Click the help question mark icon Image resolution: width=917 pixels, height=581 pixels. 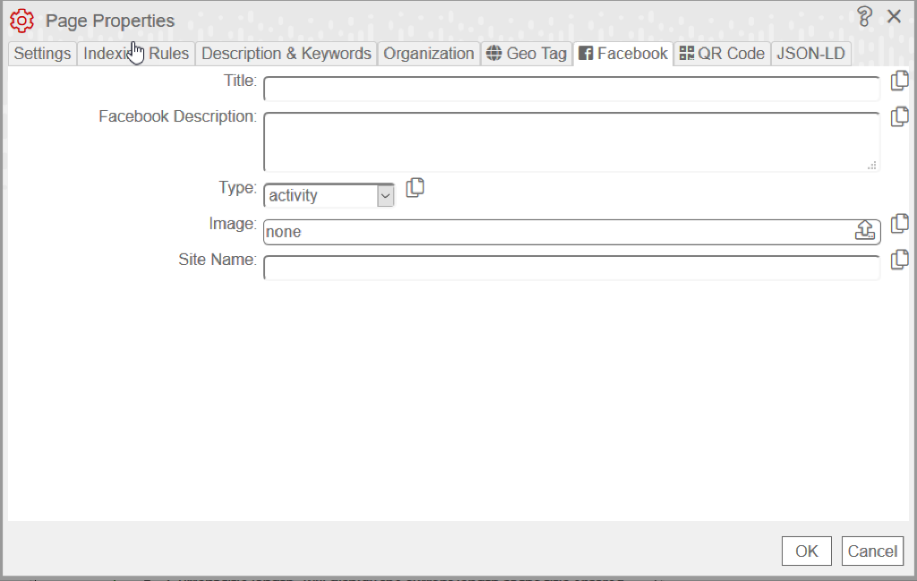[x=864, y=16]
